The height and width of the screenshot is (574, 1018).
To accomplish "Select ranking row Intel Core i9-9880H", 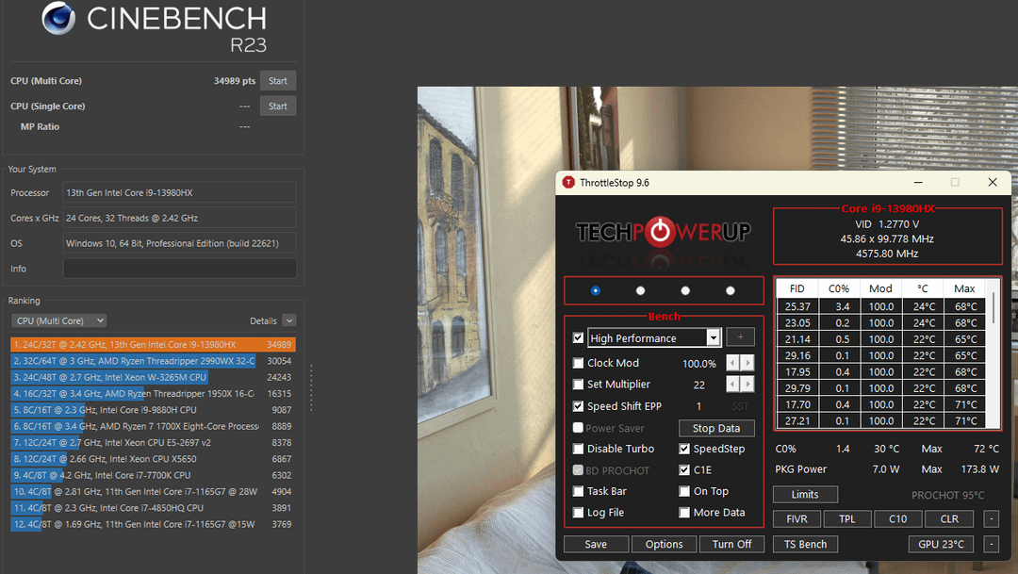I will 154,410.
